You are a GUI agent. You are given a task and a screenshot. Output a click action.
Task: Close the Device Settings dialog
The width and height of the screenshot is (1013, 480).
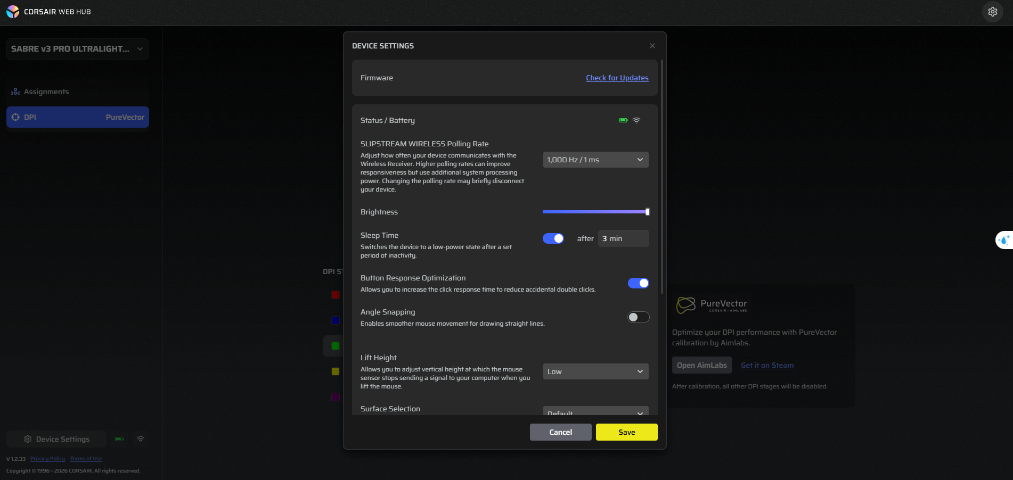coord(652,46)
